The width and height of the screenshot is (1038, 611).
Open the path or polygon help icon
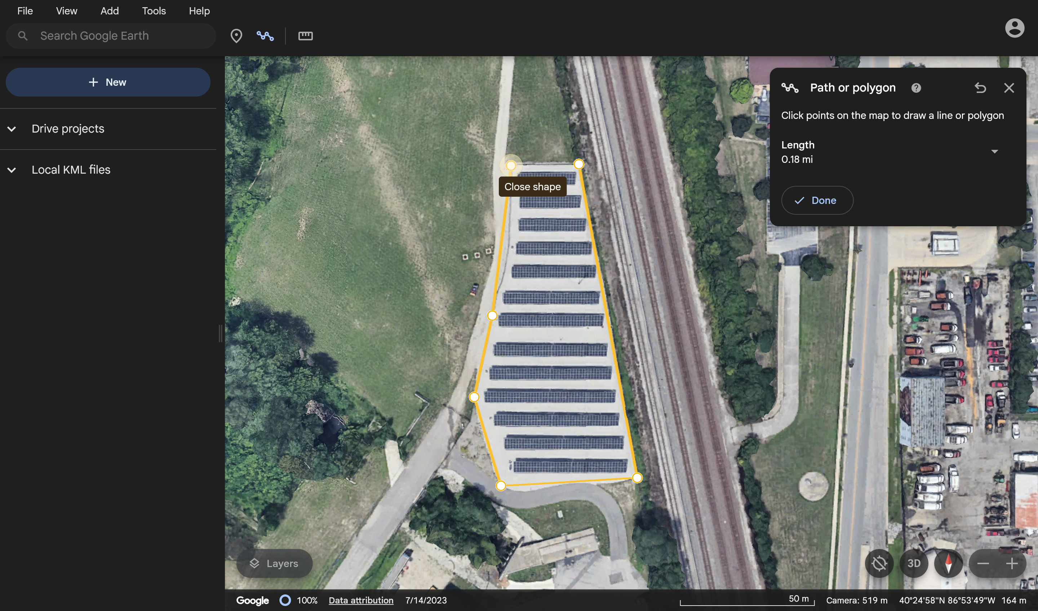[x=916, y=88]
